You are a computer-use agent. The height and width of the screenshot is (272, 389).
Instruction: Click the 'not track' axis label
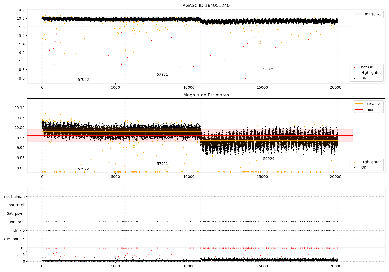(x=17, y=205)
